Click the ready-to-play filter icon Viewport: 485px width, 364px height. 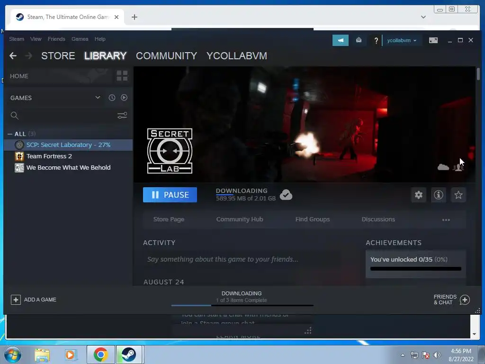(124, 98)
